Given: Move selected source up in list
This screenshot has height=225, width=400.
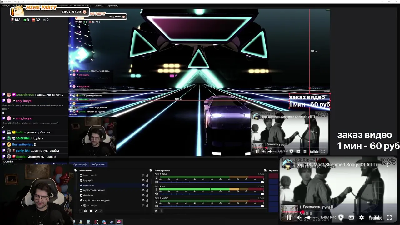Looking at the screenshot, I should tap(96, 211).
